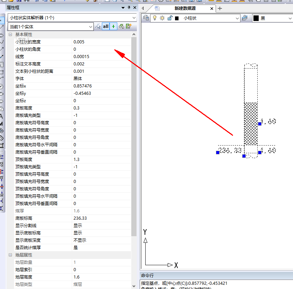Open the 黑 color dropdown arrow
This screenshot has width=293, height=289.
click(x=290, y=18)
